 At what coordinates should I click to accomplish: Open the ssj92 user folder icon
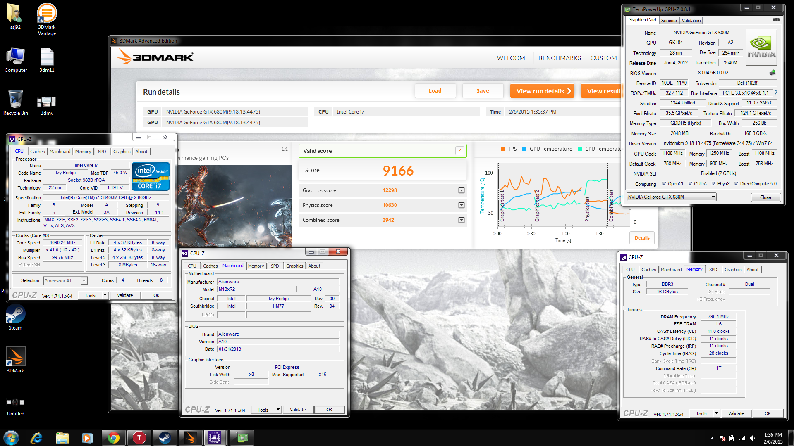(15, 17)
